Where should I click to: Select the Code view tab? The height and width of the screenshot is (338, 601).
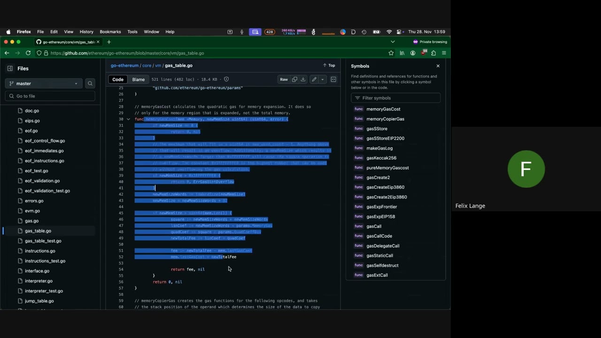click(118, 79)
